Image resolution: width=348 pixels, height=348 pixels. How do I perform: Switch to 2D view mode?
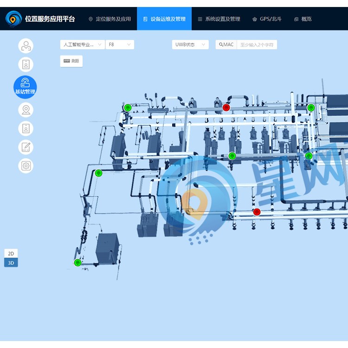11,253
